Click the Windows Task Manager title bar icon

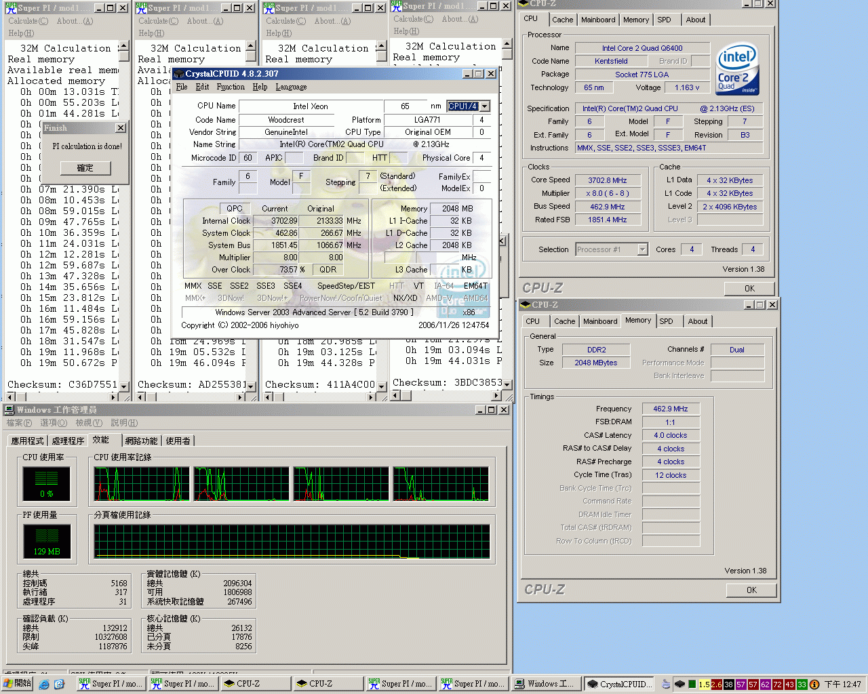[x=9, y=409]
